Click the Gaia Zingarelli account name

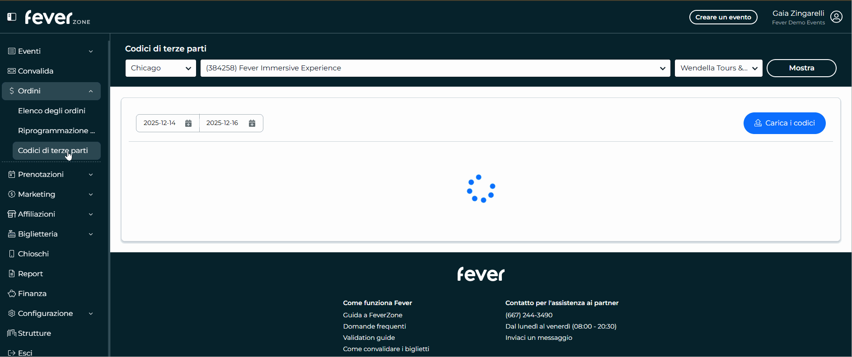point(798,14)
